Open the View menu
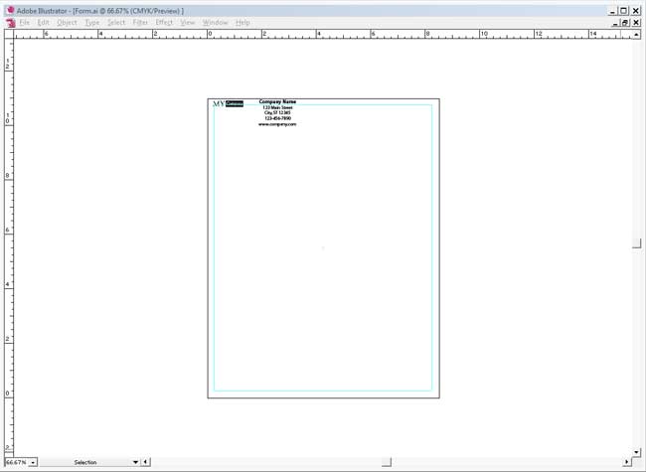Screen dimensions: 646x472 pyautogui.click(x=188, y=23)
